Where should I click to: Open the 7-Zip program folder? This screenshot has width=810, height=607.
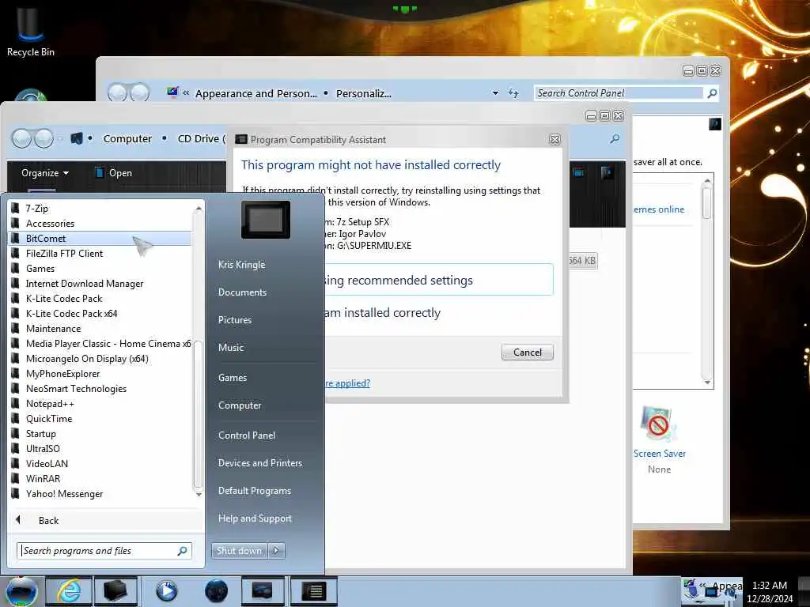100,209
